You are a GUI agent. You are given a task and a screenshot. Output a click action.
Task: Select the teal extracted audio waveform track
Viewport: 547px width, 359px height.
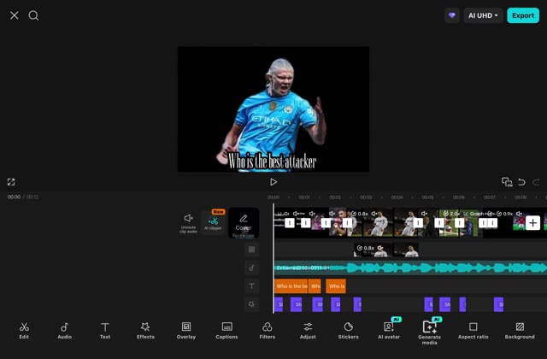[x=410, y=268]
